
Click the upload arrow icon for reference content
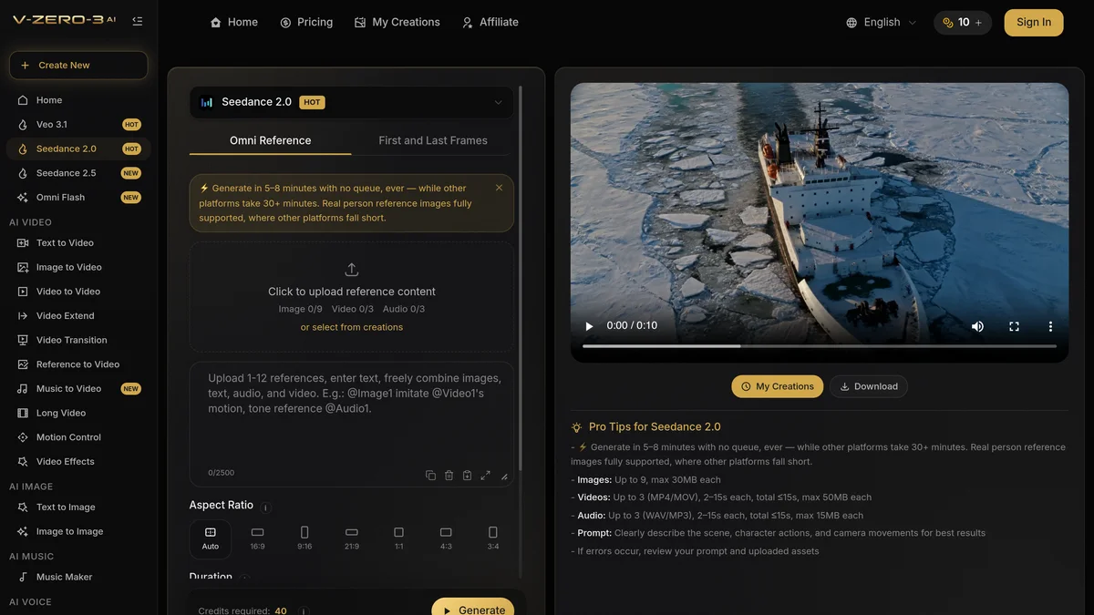click(x=352, y=270)
